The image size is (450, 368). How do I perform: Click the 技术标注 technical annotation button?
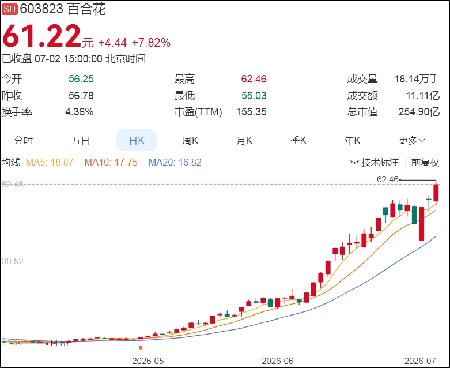375,162
